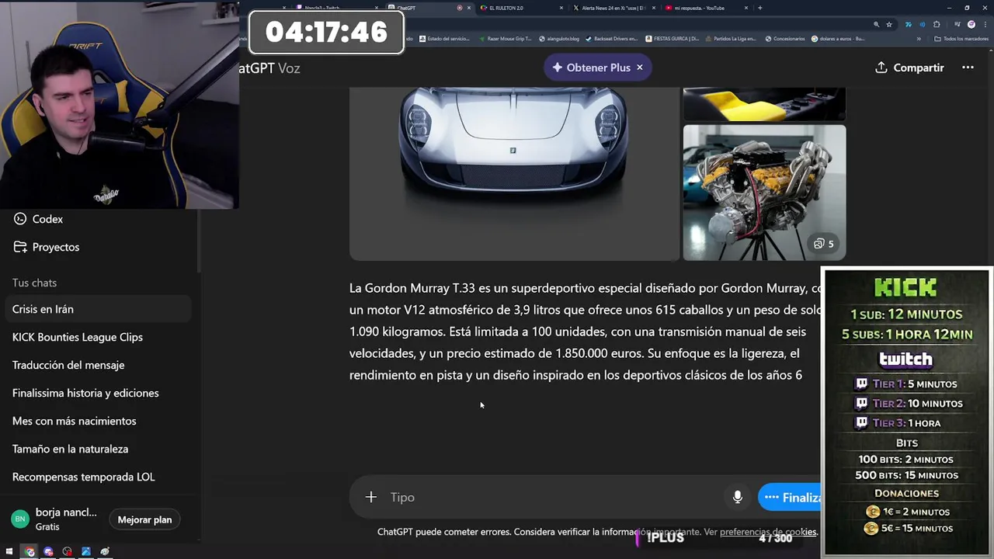Open a new browser tab with plus
Screen dimensions: 994x559
tap(759, 8)
